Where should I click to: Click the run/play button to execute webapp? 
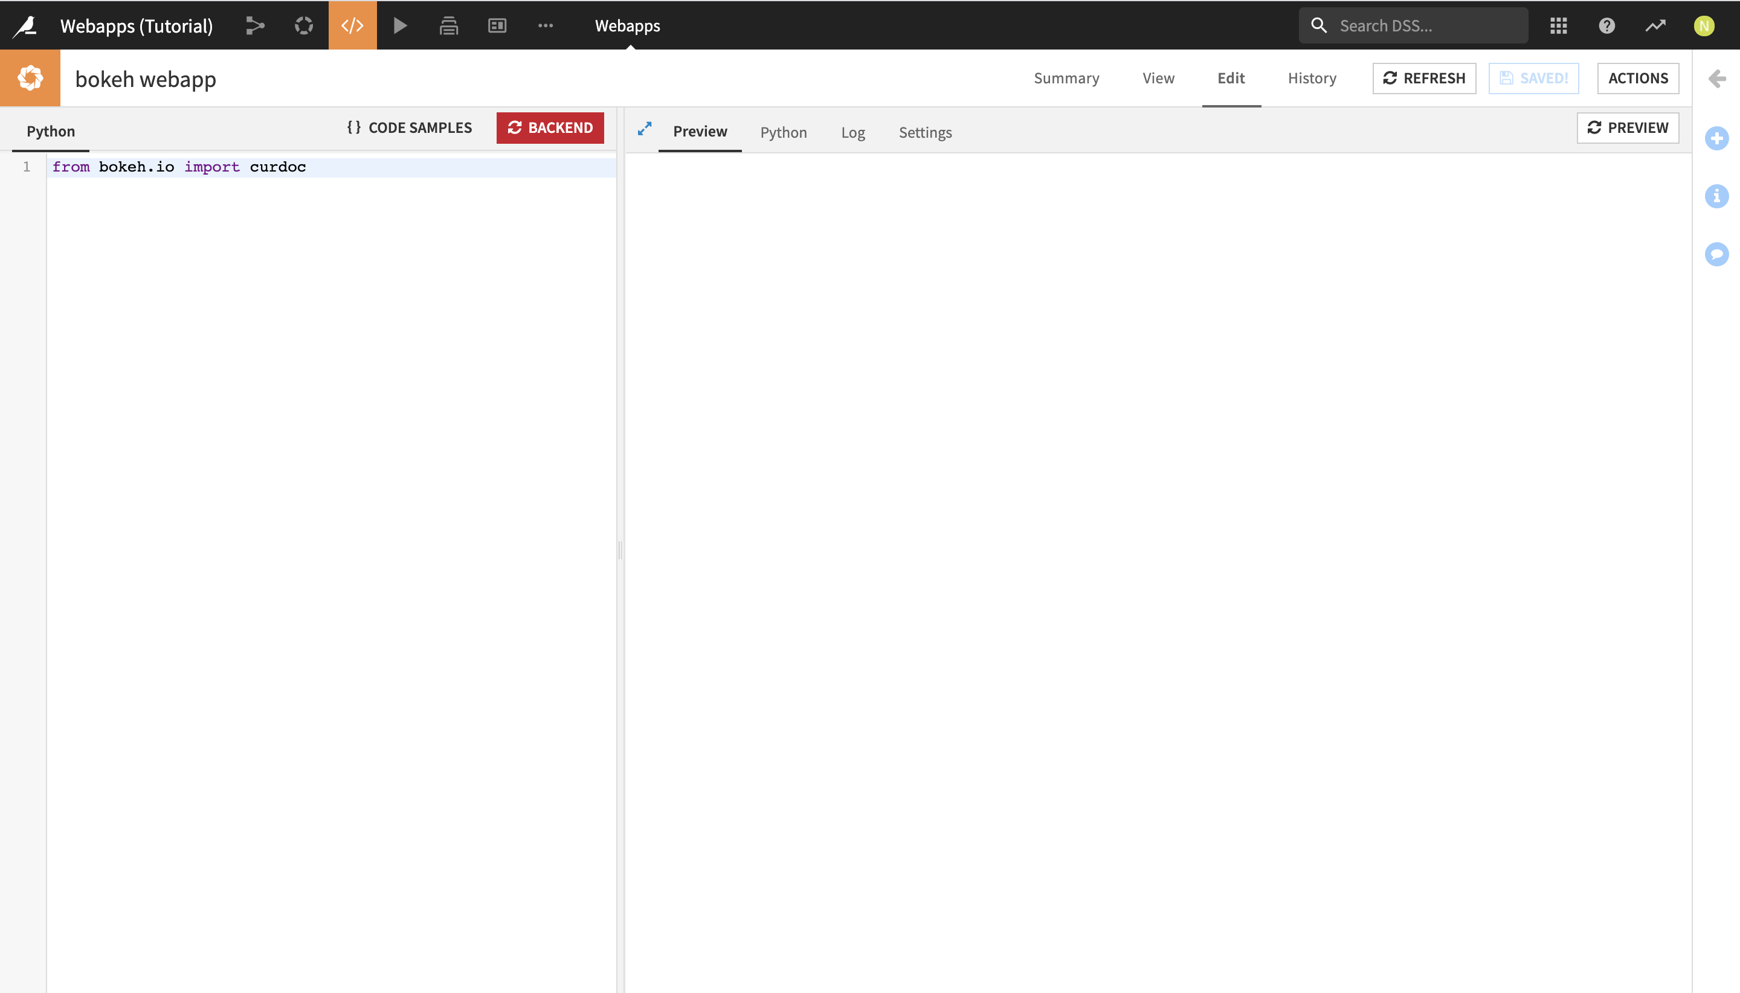(x=401, y=25)
